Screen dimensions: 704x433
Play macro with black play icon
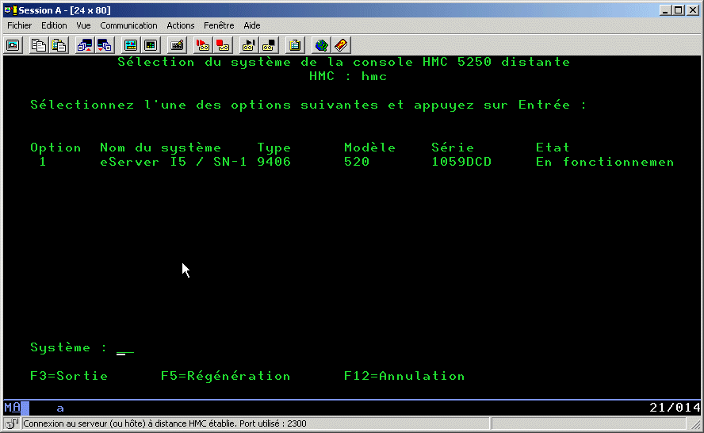(x=249, y=45)
